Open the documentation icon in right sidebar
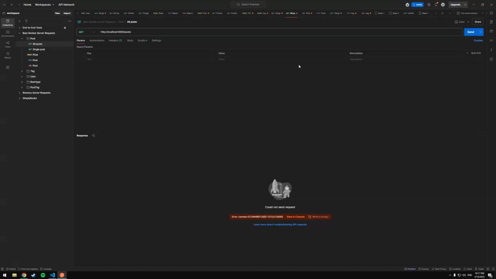Viewport: 496px width, 279px height. [491, 22]
